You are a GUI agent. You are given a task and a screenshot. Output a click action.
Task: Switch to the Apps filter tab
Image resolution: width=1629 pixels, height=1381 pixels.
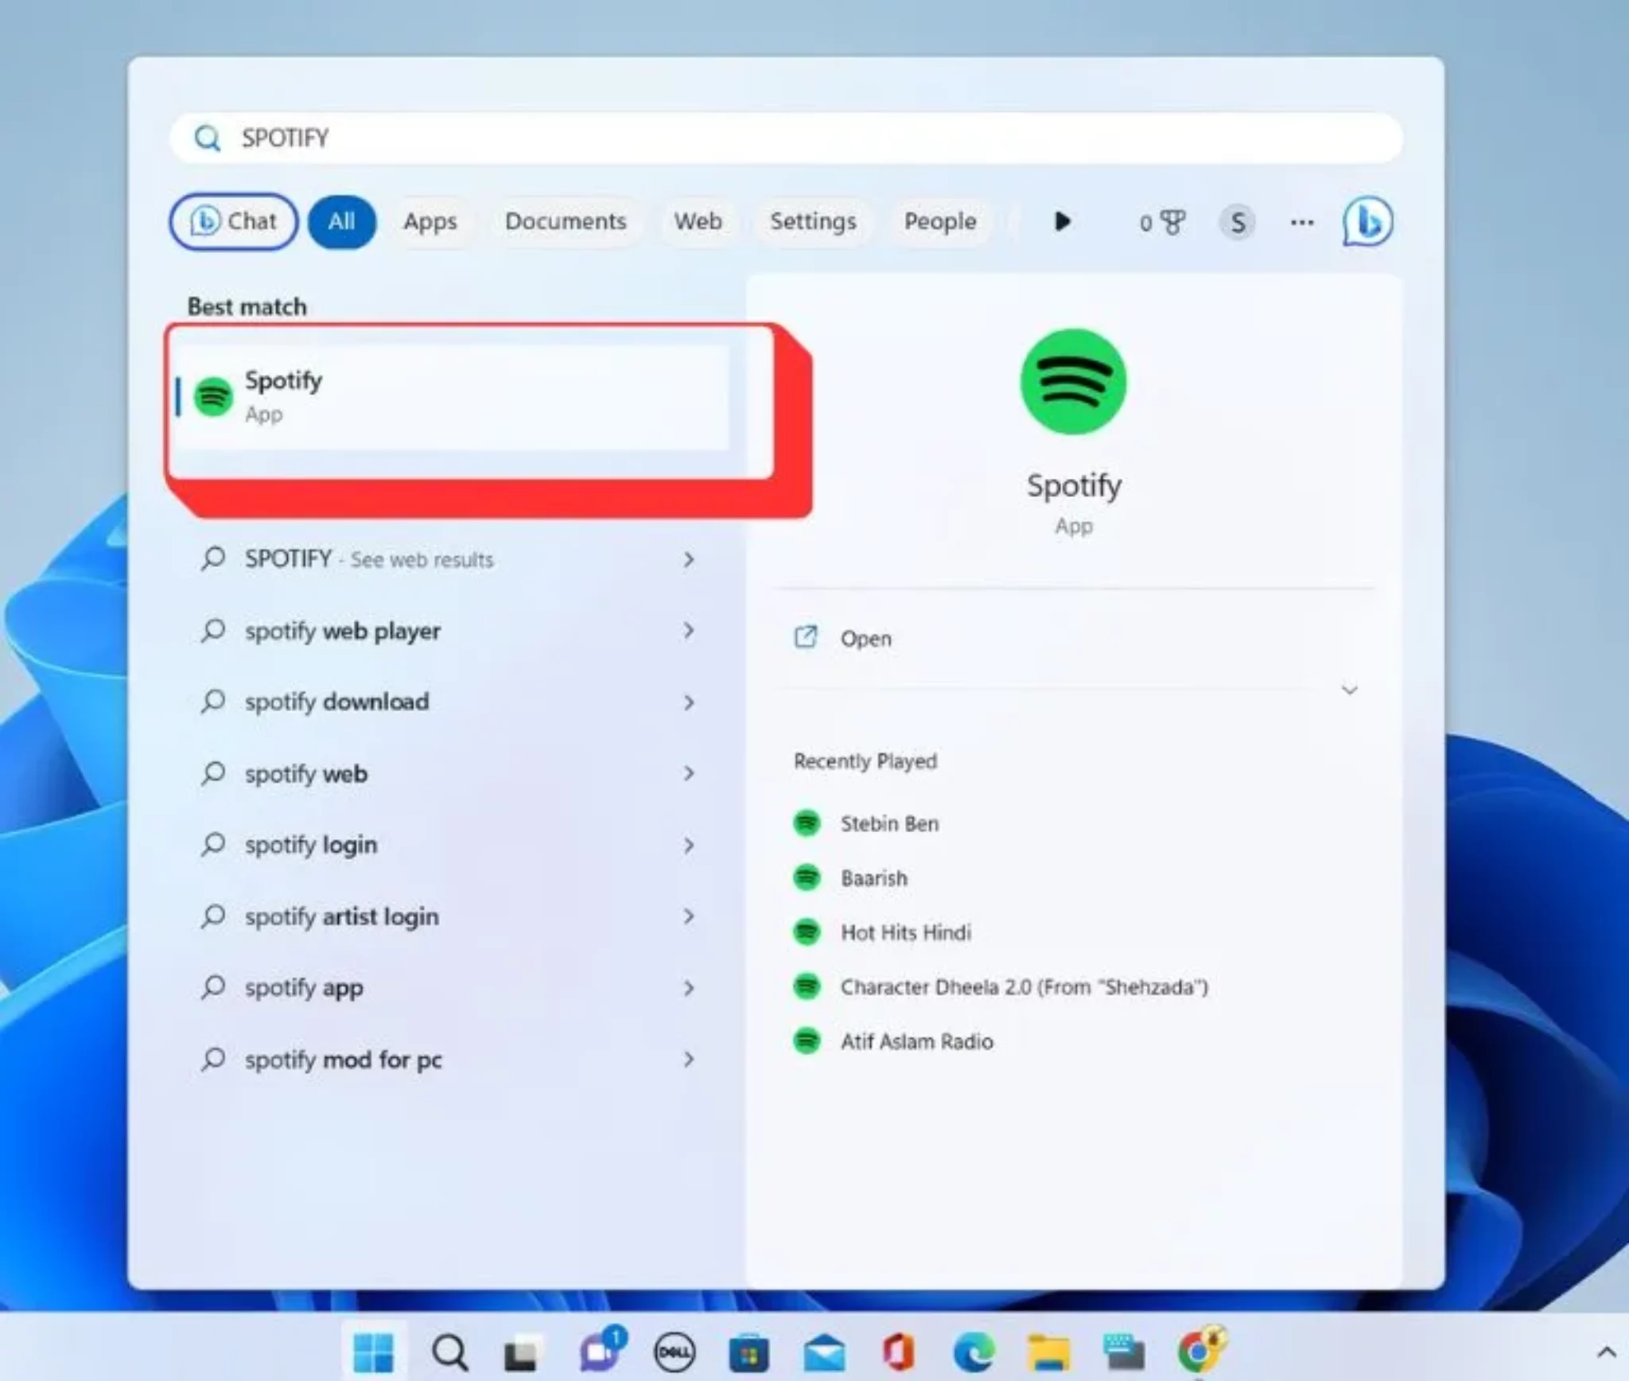pyautogui.click(x=430, y=222)
